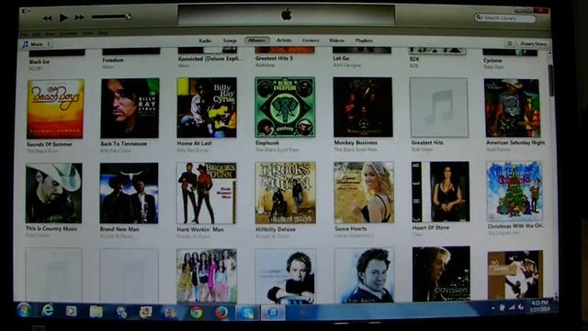The image size is (588, 331).
Task: Open the Home At Last album cover
Action: [x=207, y=108]
